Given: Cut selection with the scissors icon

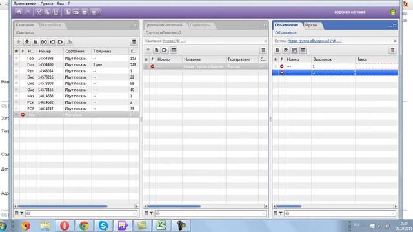Looking at the screenshot, I should click(39, 12).
